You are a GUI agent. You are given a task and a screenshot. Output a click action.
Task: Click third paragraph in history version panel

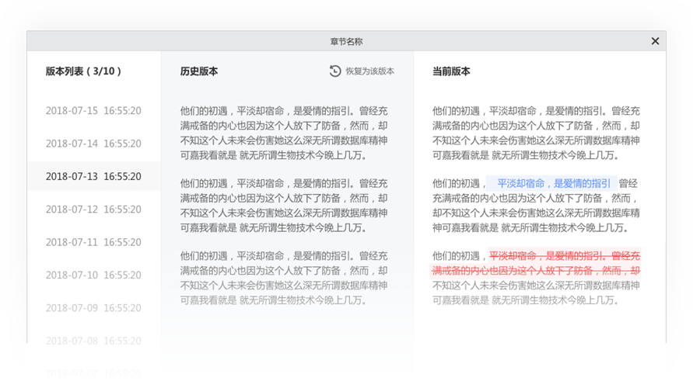coord(284,279)
